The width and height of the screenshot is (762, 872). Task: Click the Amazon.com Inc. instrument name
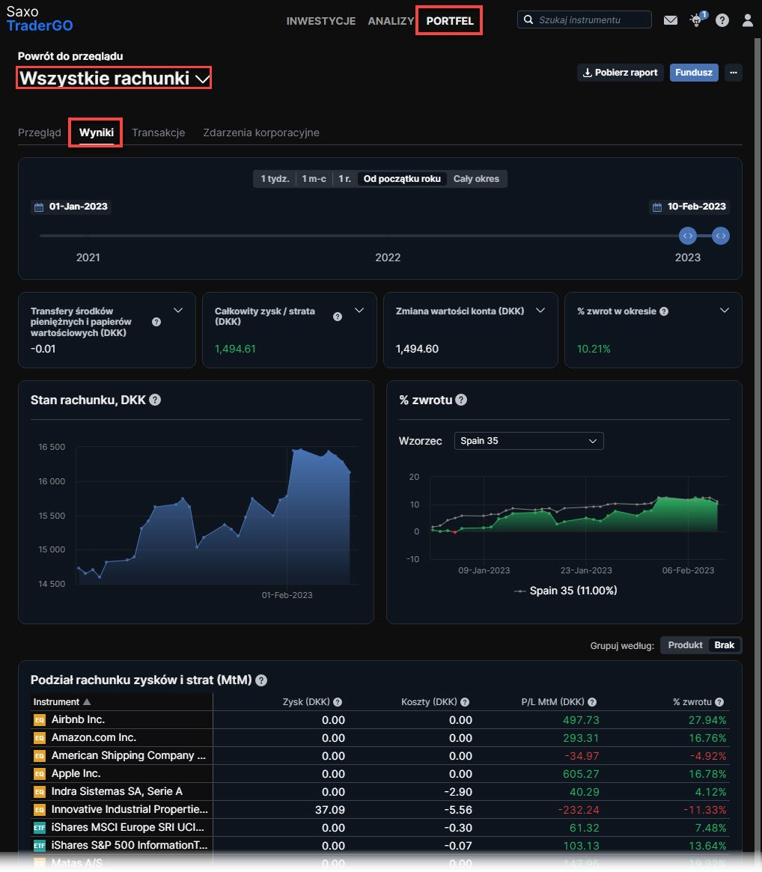click(x=94, y=737)
